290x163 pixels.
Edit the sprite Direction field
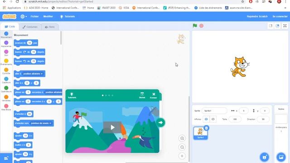[263, 119]
